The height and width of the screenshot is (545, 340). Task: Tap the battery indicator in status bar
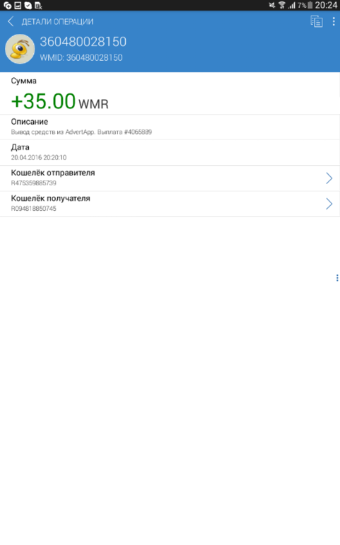click(x=310, y=5)
